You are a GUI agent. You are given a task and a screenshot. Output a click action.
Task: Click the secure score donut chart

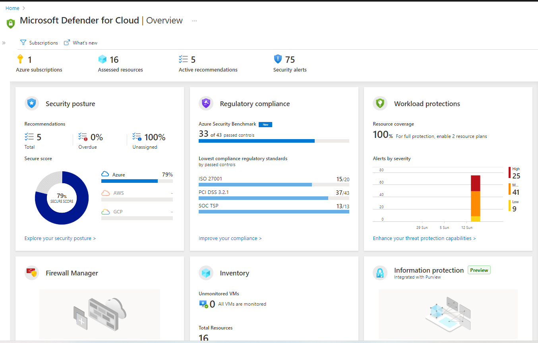(x=62, y=198)
